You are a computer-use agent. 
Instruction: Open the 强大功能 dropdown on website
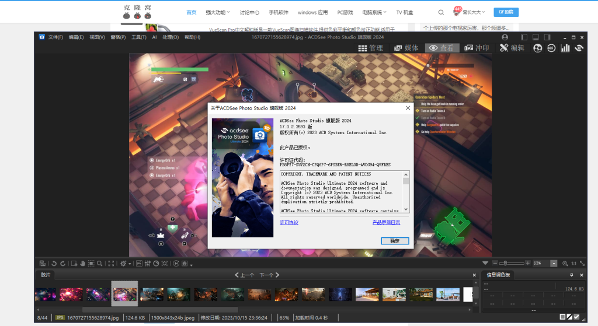218,12
